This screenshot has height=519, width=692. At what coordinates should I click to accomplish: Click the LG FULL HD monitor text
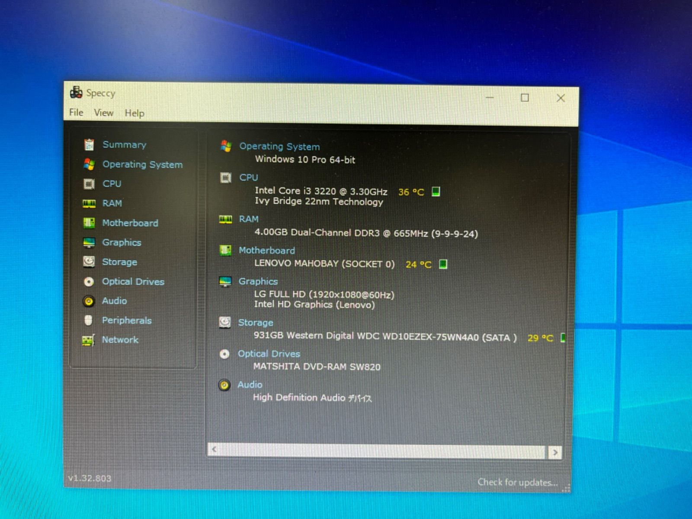click(x=324, y=295)
